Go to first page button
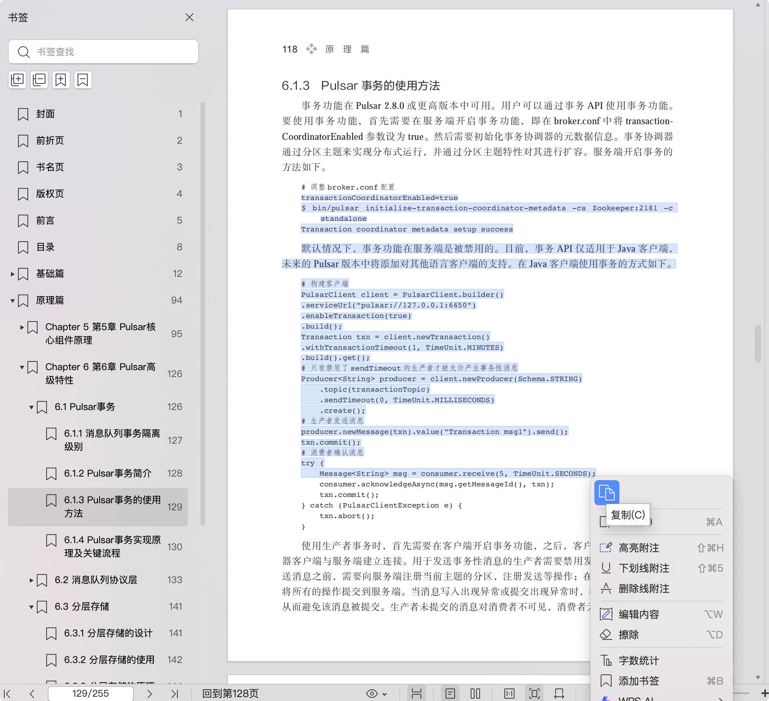 (7, 694)
